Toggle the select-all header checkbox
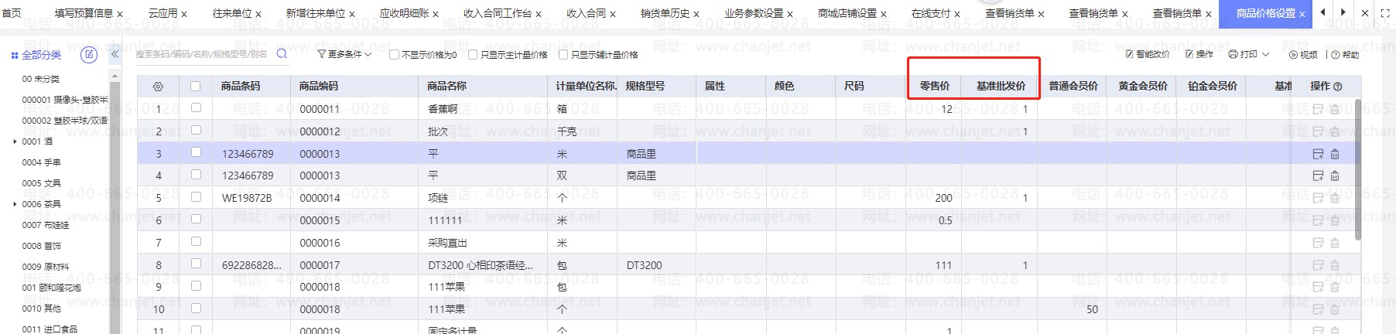 click(x=195, y=87)
